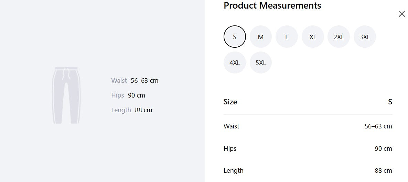This screenshot has height=182, width=408.
Task: Click the bold S size value
Action: [390, 102]
